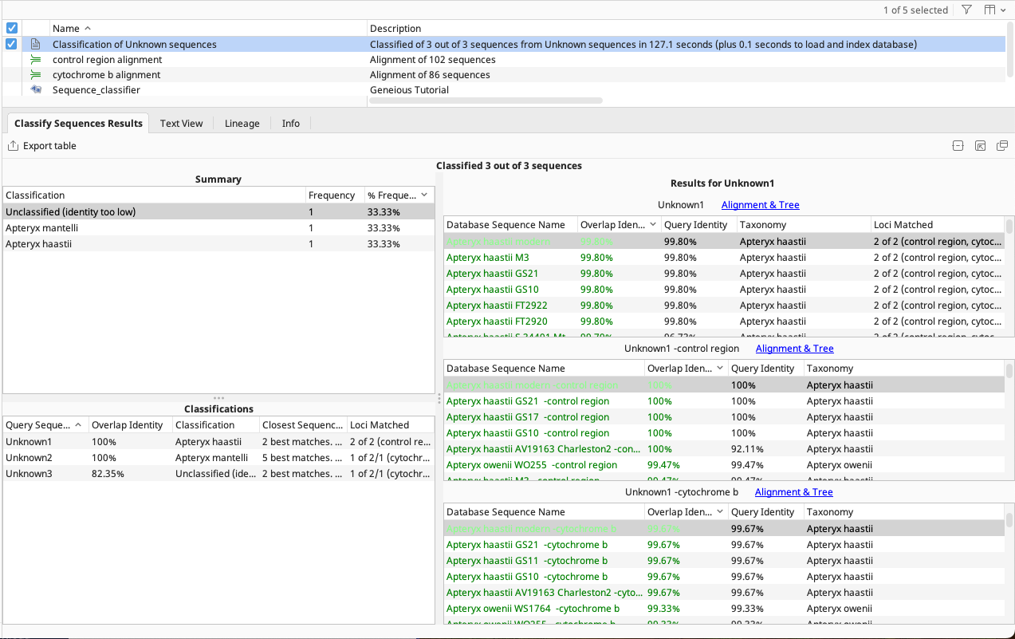Click Query Identity header in control region table
The width and height of the screenshot is (1015, 639).
(765, 369)
